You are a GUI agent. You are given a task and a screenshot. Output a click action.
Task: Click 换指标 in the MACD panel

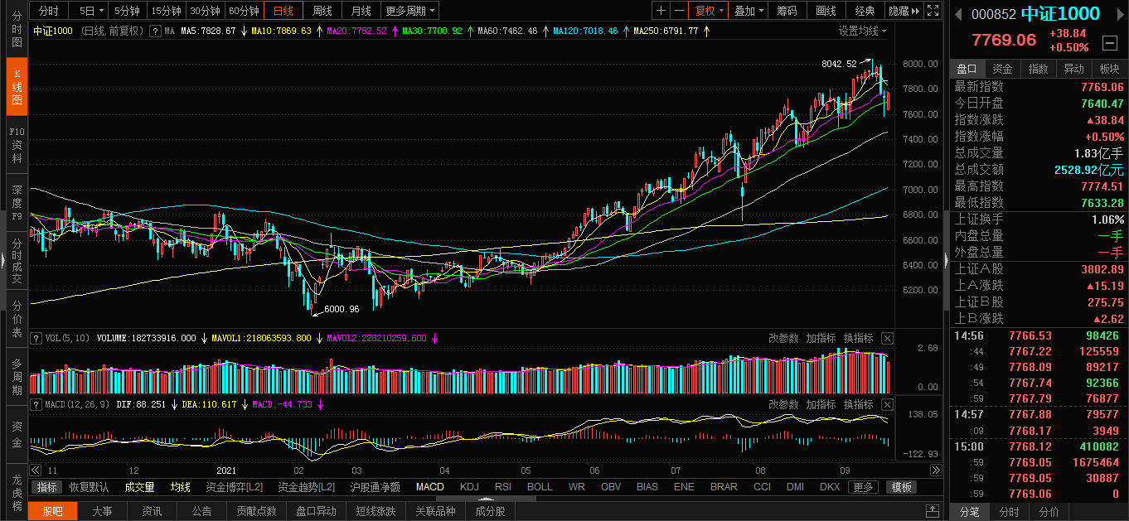click(859, 404)
